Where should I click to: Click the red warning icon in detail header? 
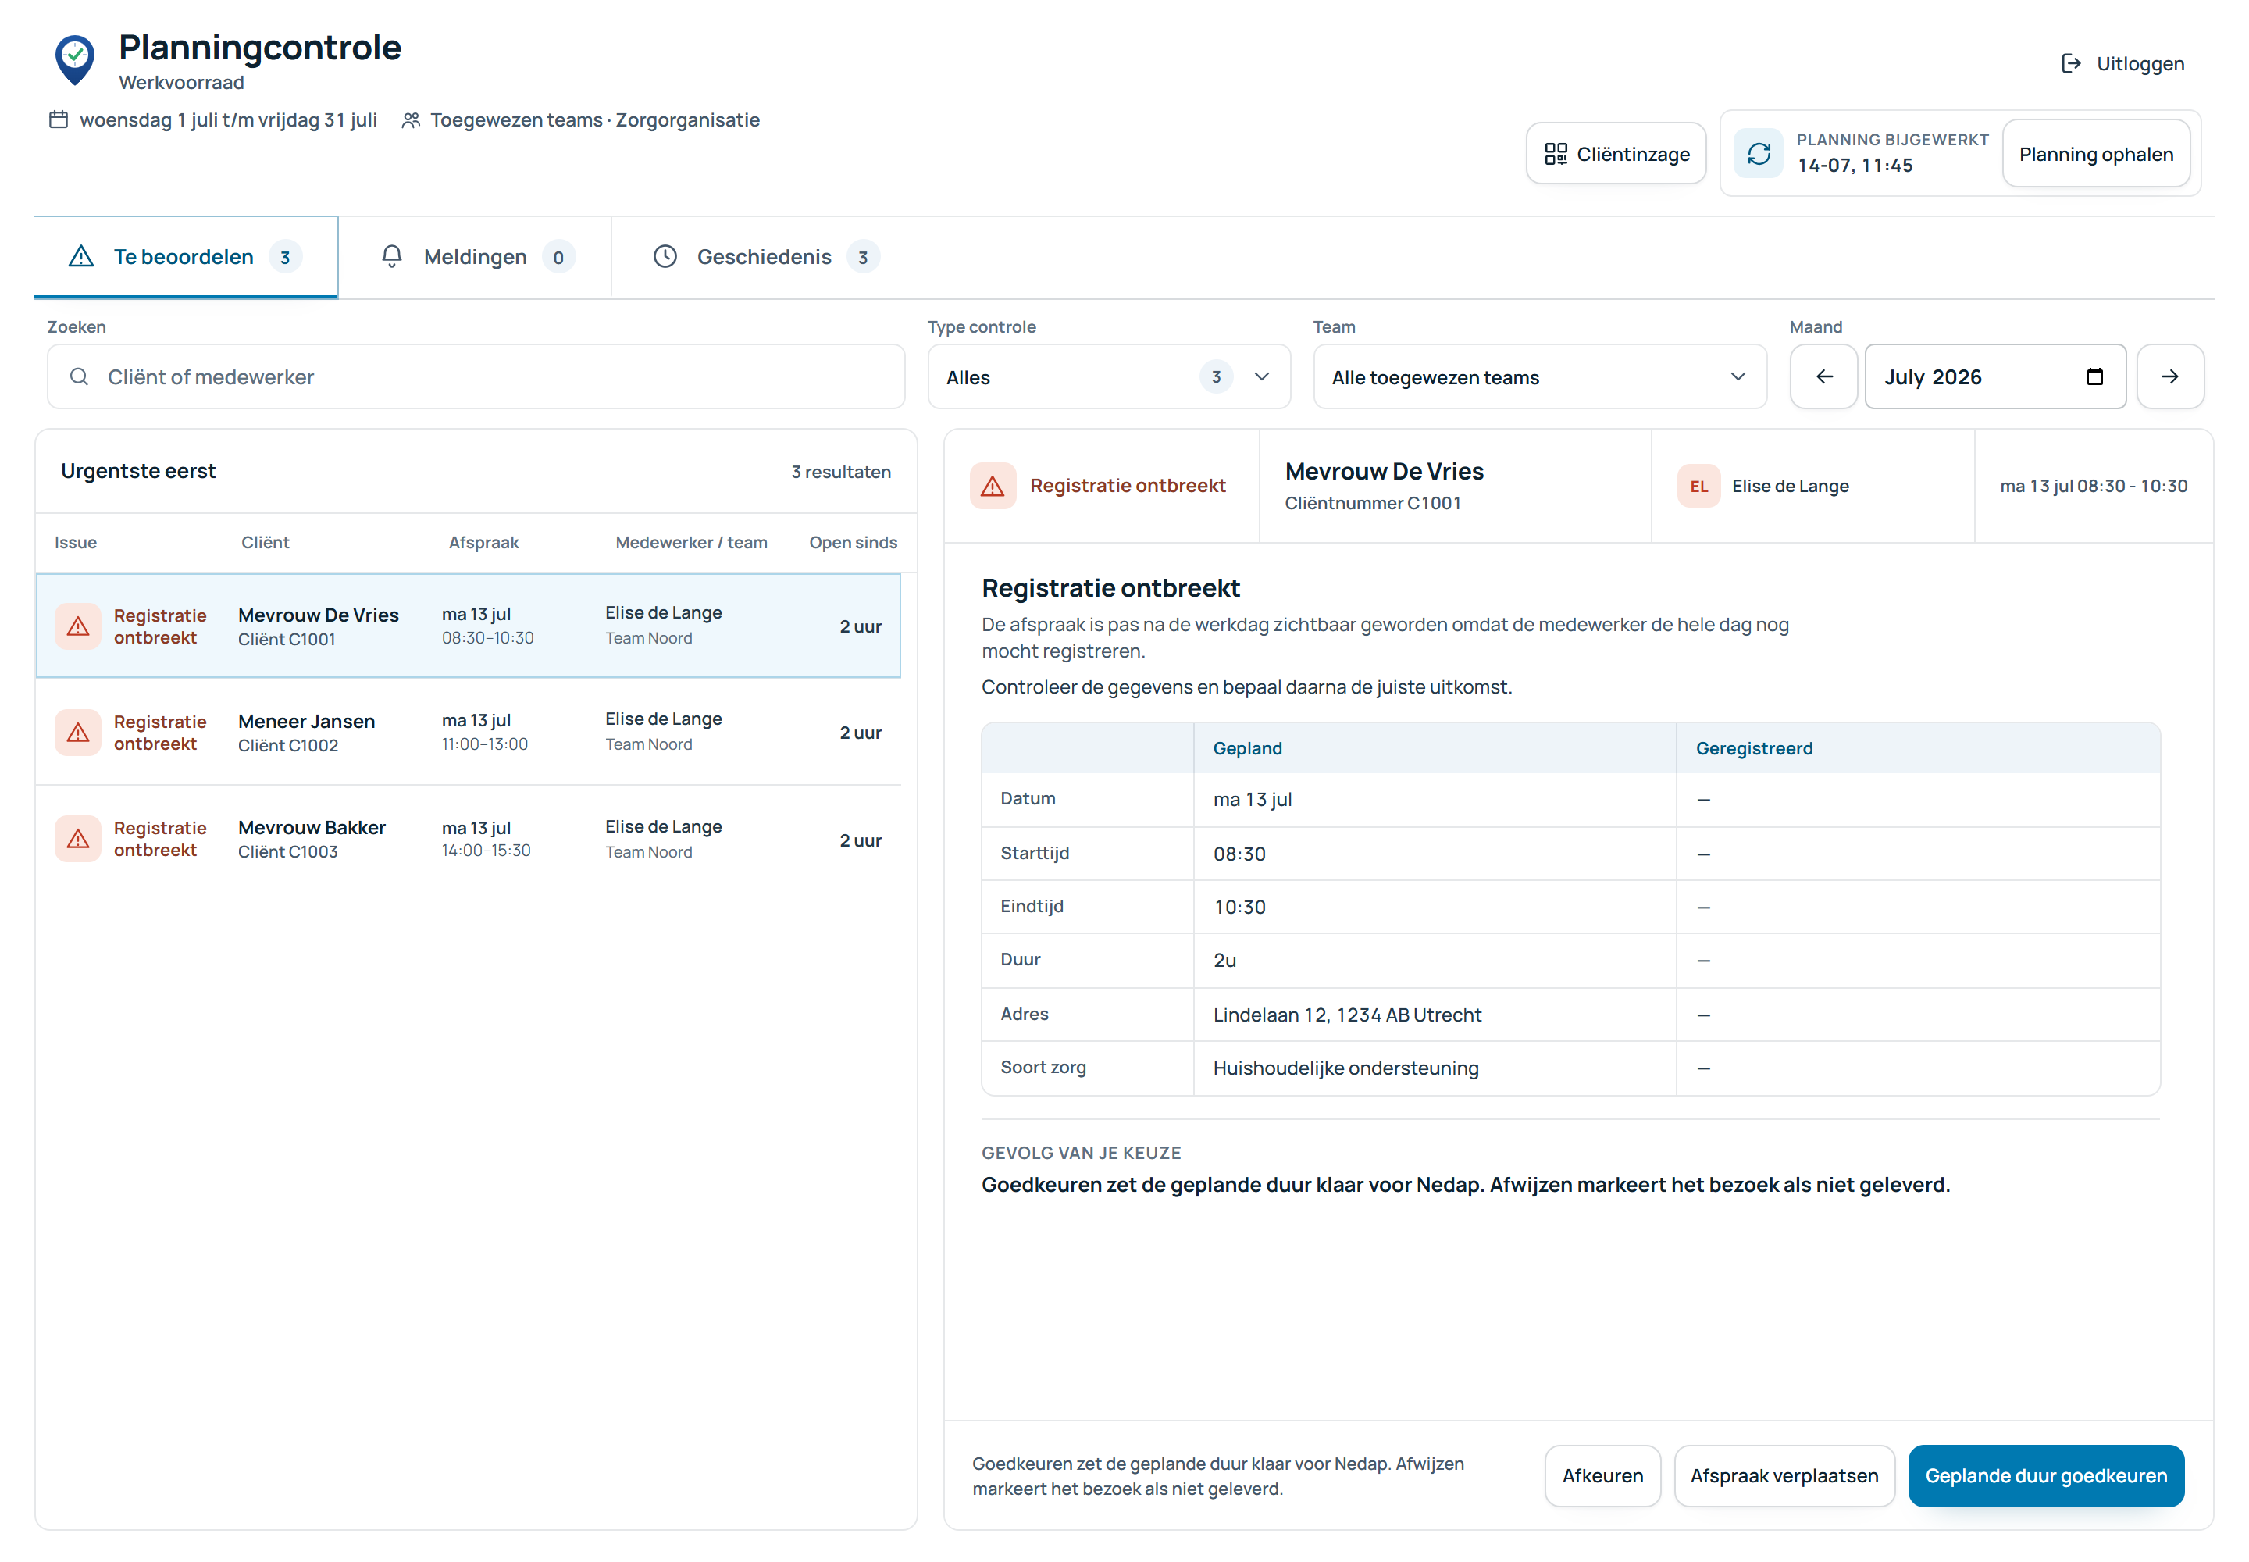(x=993, y=487)
